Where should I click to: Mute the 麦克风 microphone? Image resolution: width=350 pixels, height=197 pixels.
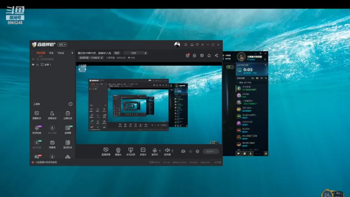pos(154,151)
